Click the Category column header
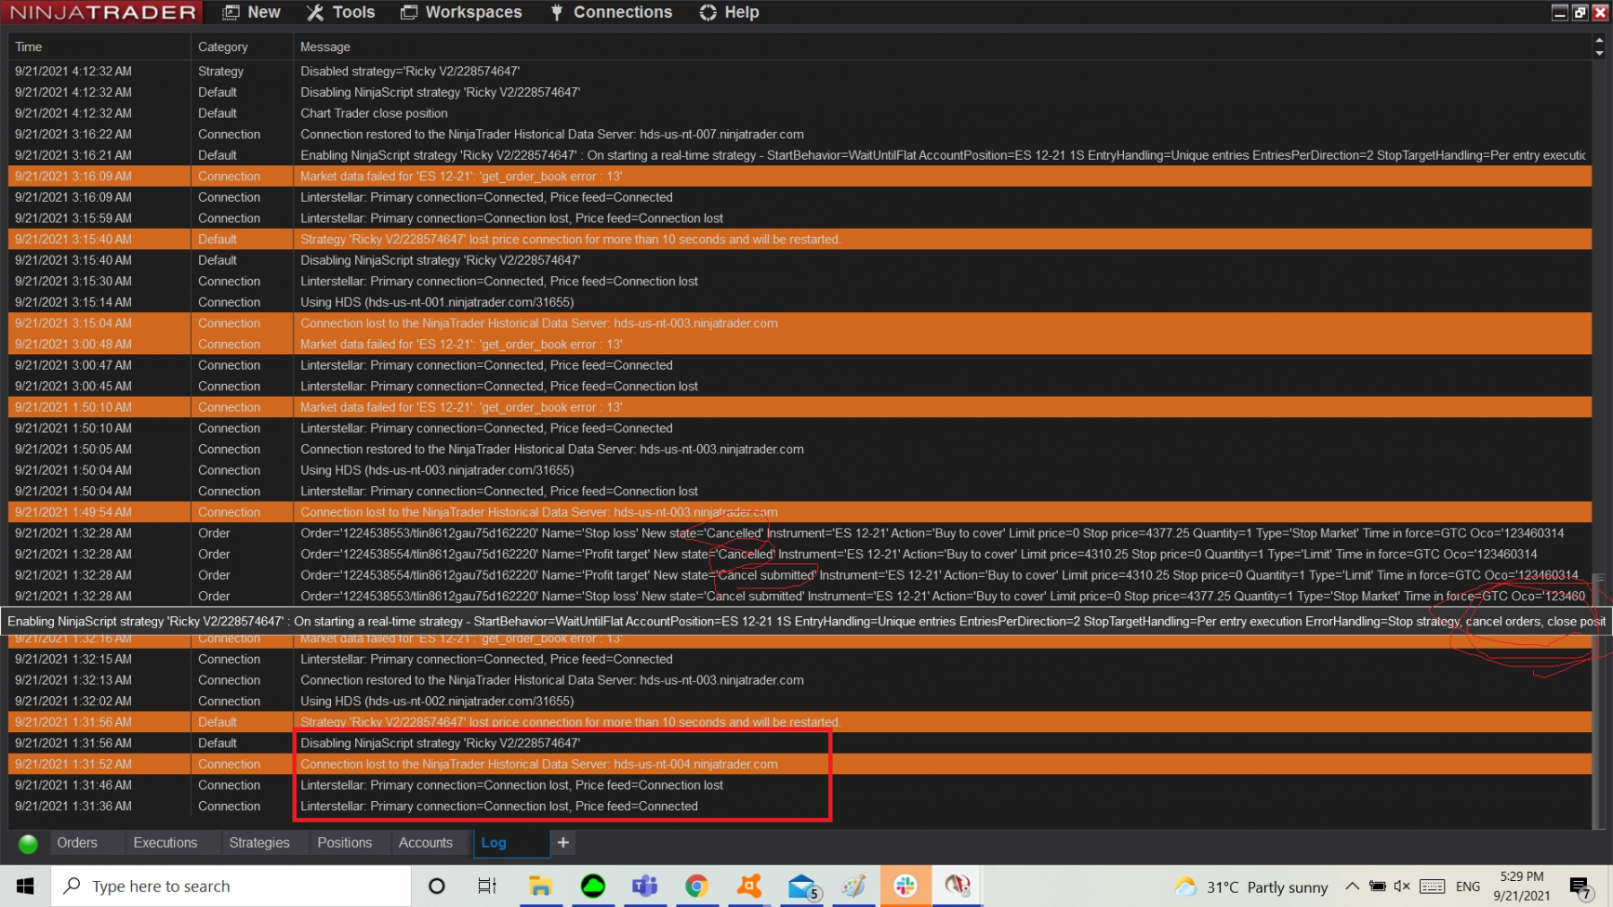The width and height of the screenshot is (1613, 907). point(242,46)
